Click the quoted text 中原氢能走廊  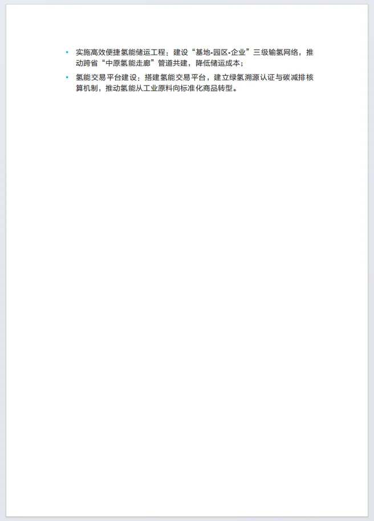click(128, 63)
